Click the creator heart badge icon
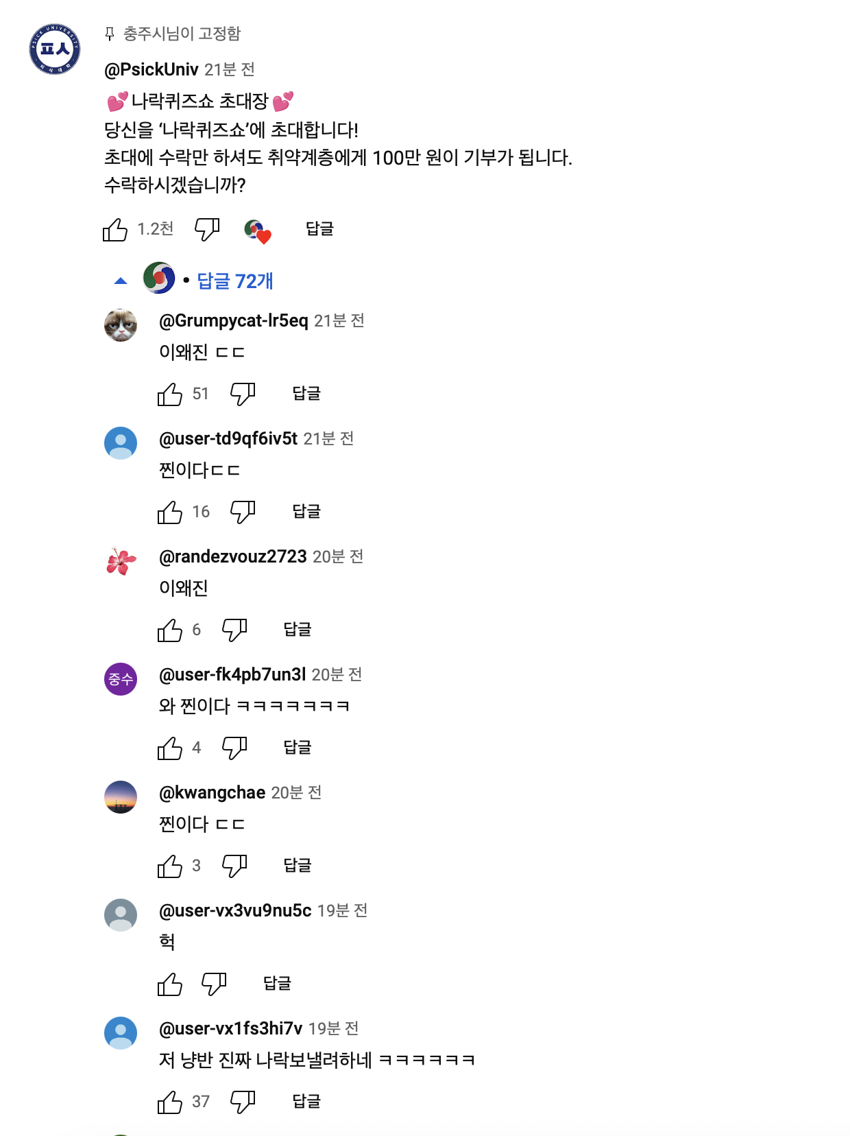Screen dimensions: 850x1136 (257, 231)
